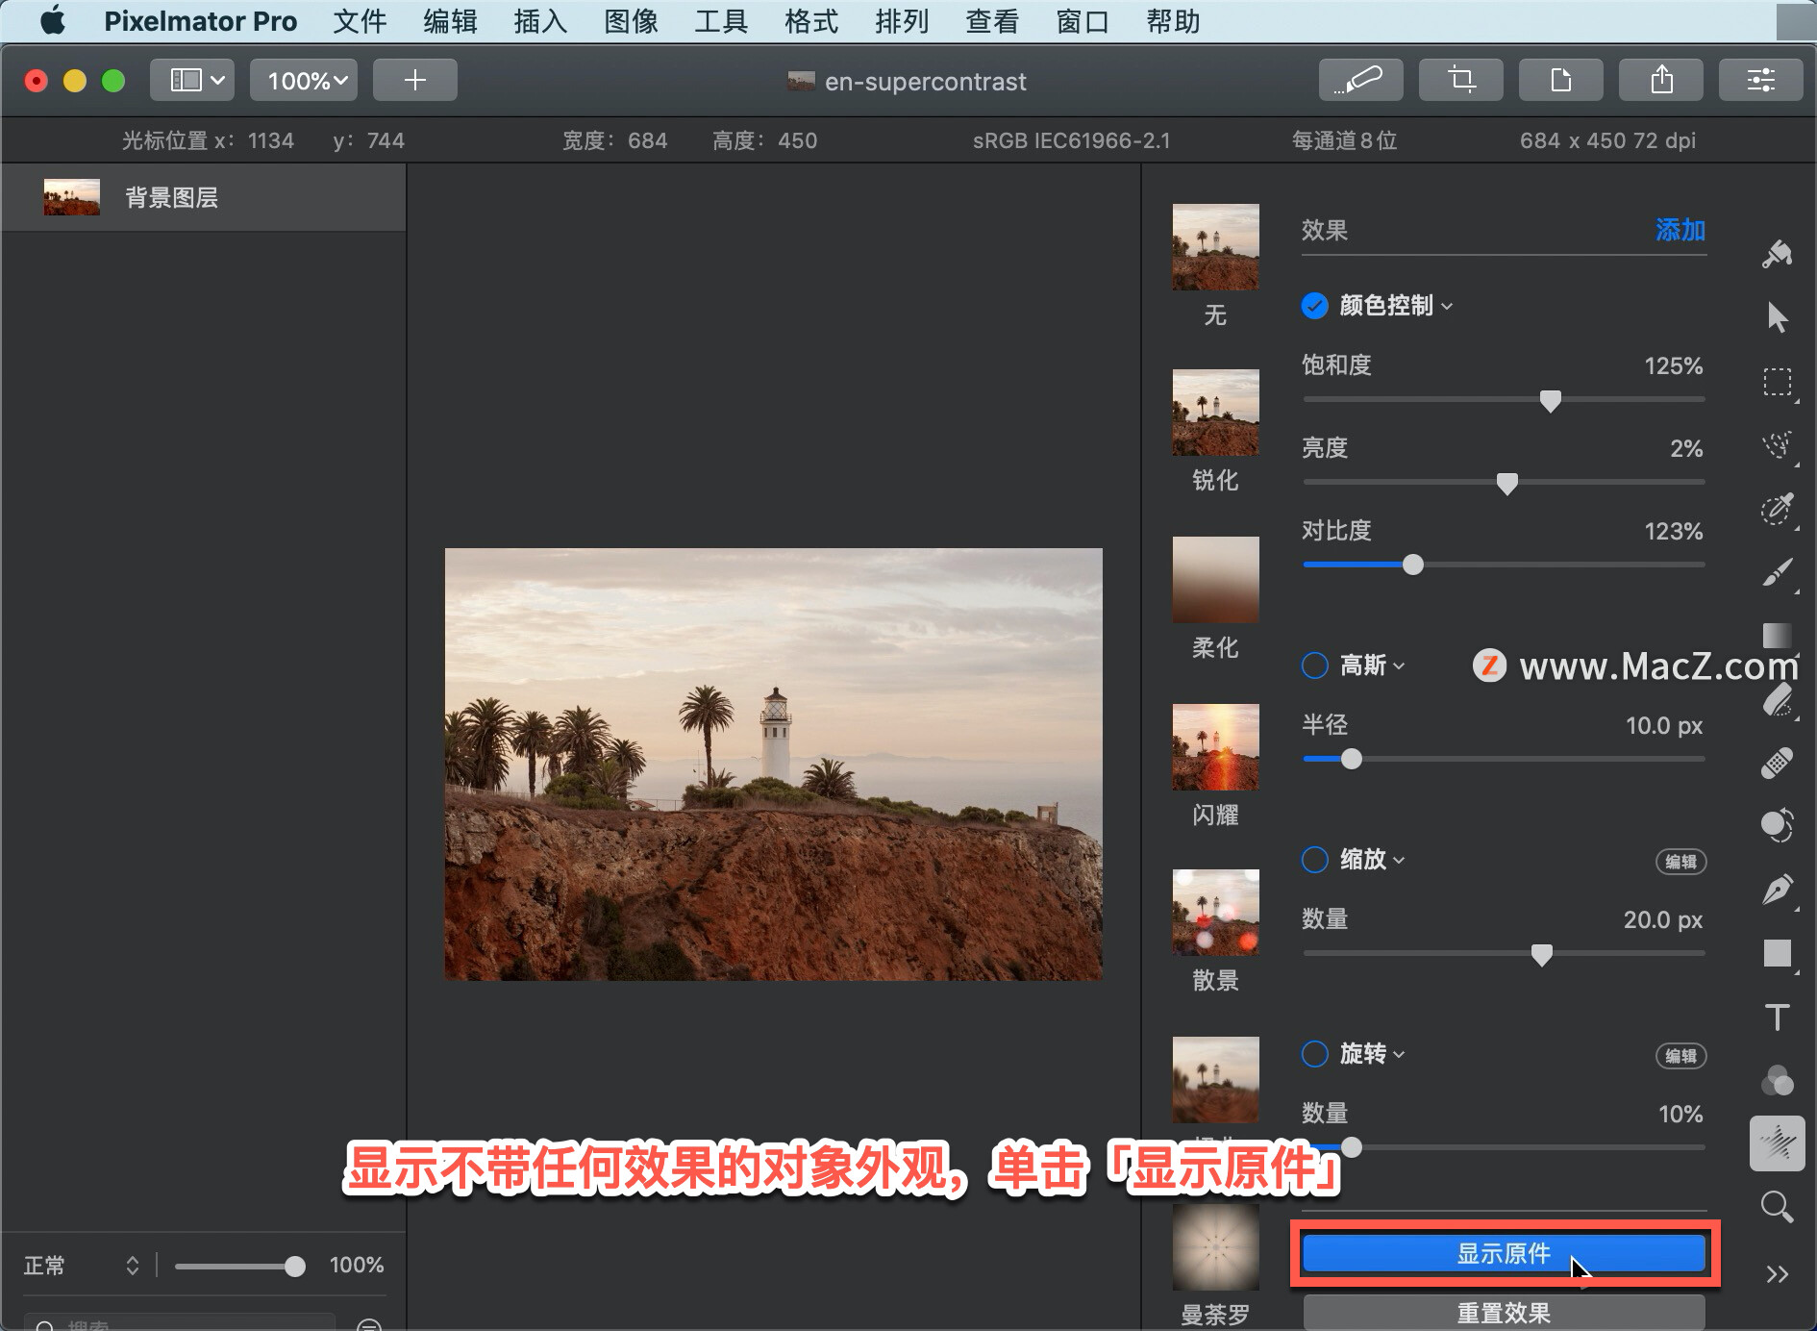This screenshot has height=1331, width=1817.
Task: Select the Repair bandage tool
Action: click(x=1777, y=763)
